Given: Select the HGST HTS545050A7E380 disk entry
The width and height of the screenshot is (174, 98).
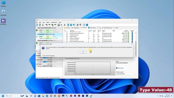Looking at the screenshot, I should [49, 30].
